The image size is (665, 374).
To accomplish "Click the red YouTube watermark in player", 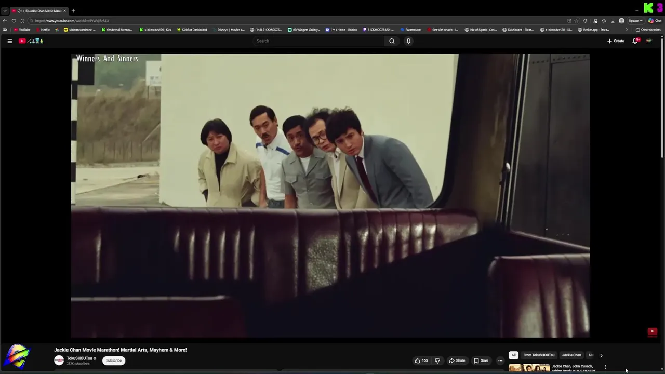I will (x=653, y=331).
